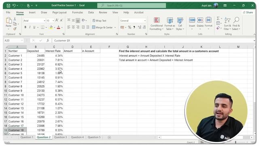
Task: Click Arpit Jain account name
Action: tap(206, 6)
